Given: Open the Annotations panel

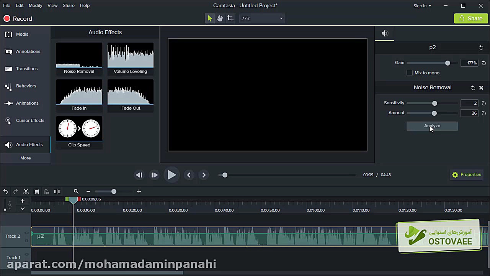Looking at the screenshot, I should tap(28, 51).
